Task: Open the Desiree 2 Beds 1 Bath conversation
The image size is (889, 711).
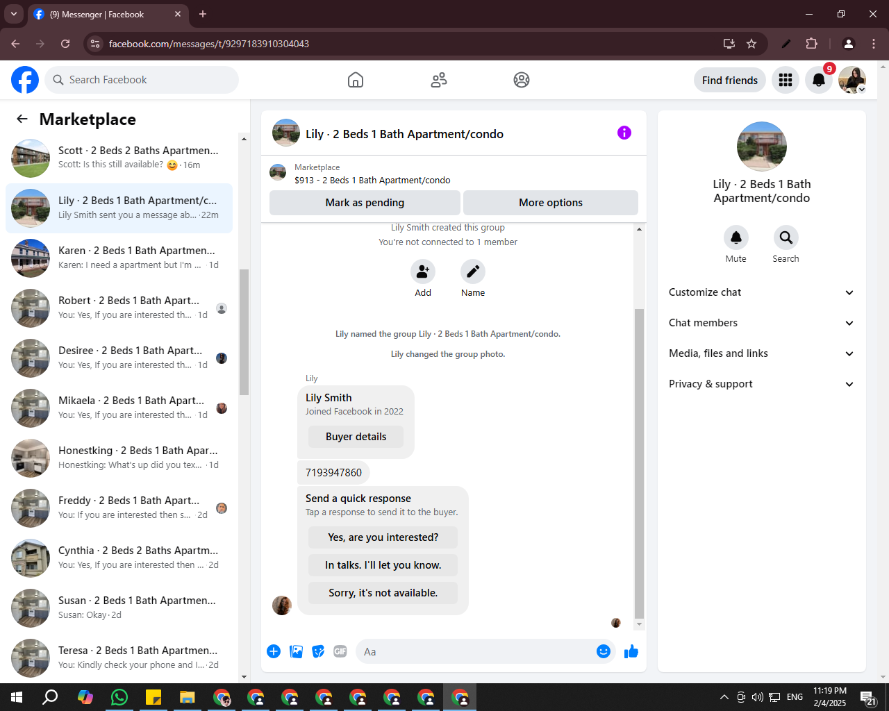Action: click(x=119, y=358)
